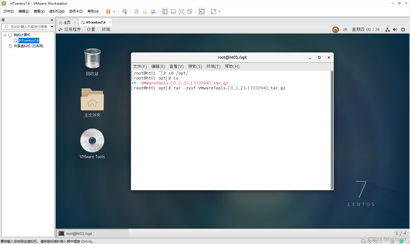Click the power icon in CentOS bar

(x=403, y=30)
